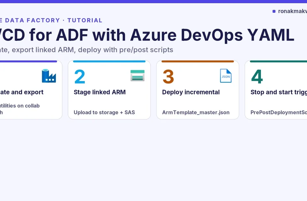Image resolution: width=307 pixels, height=201 pixels.
Task: Click 'Upload to storage + SAS' text
Action: pos(104,112)
